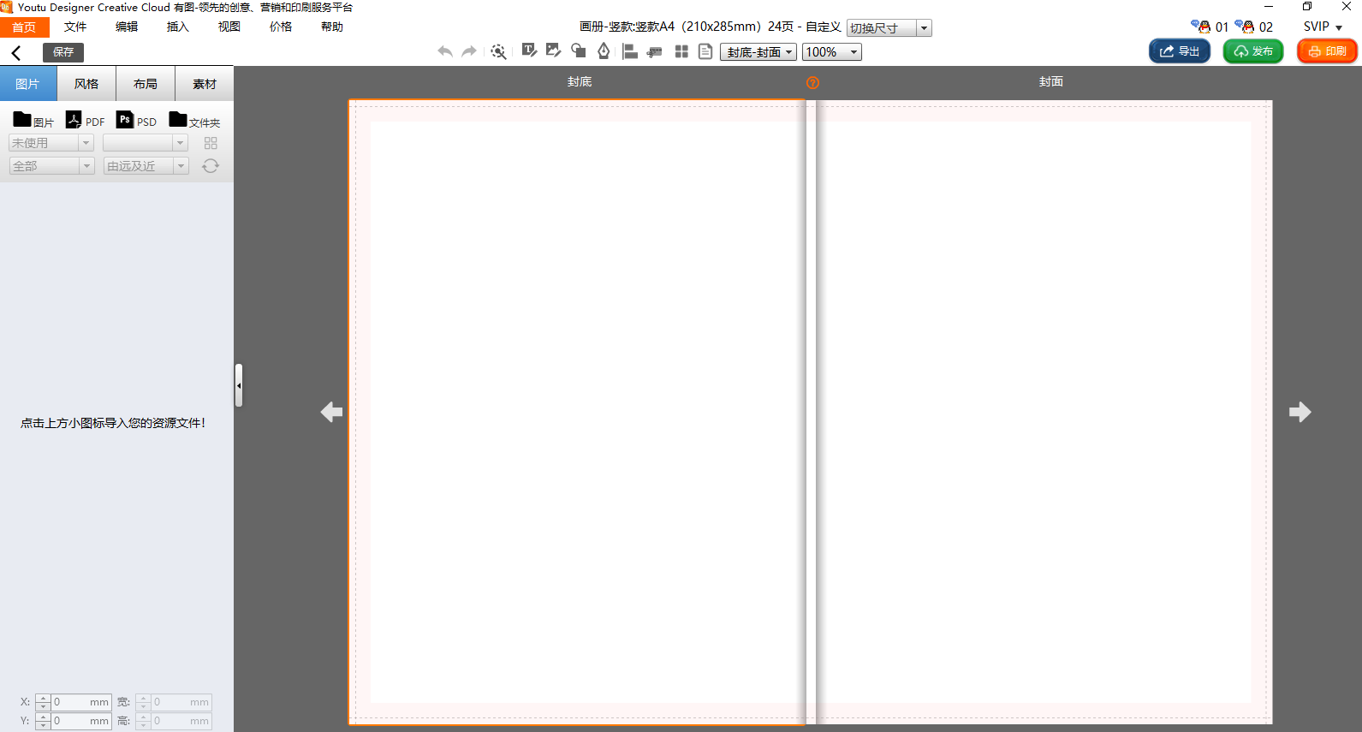Import a PSD file
1362x732 pixels.
[136, 121]
